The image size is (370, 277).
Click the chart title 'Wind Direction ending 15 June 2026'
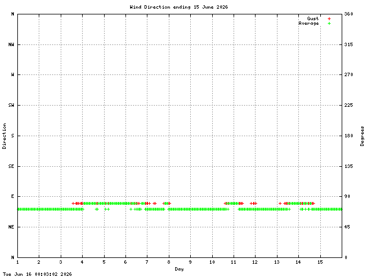[x=179, y=7]
